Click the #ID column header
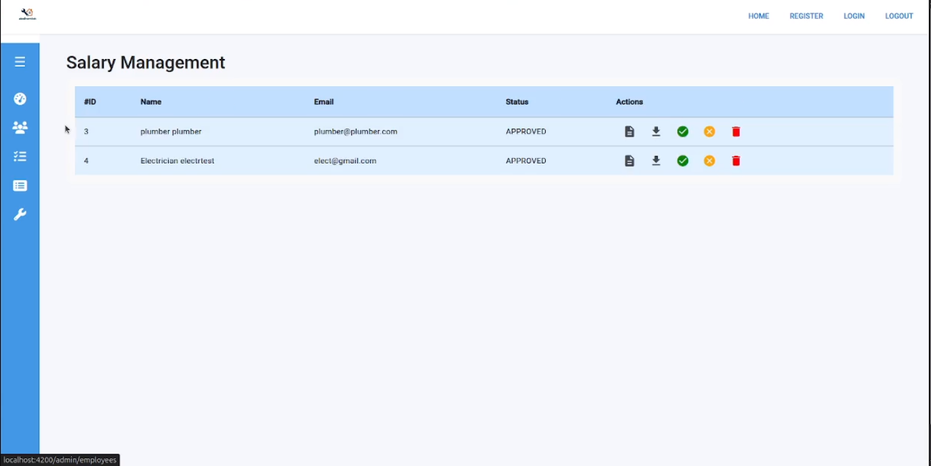 [90, 102]
